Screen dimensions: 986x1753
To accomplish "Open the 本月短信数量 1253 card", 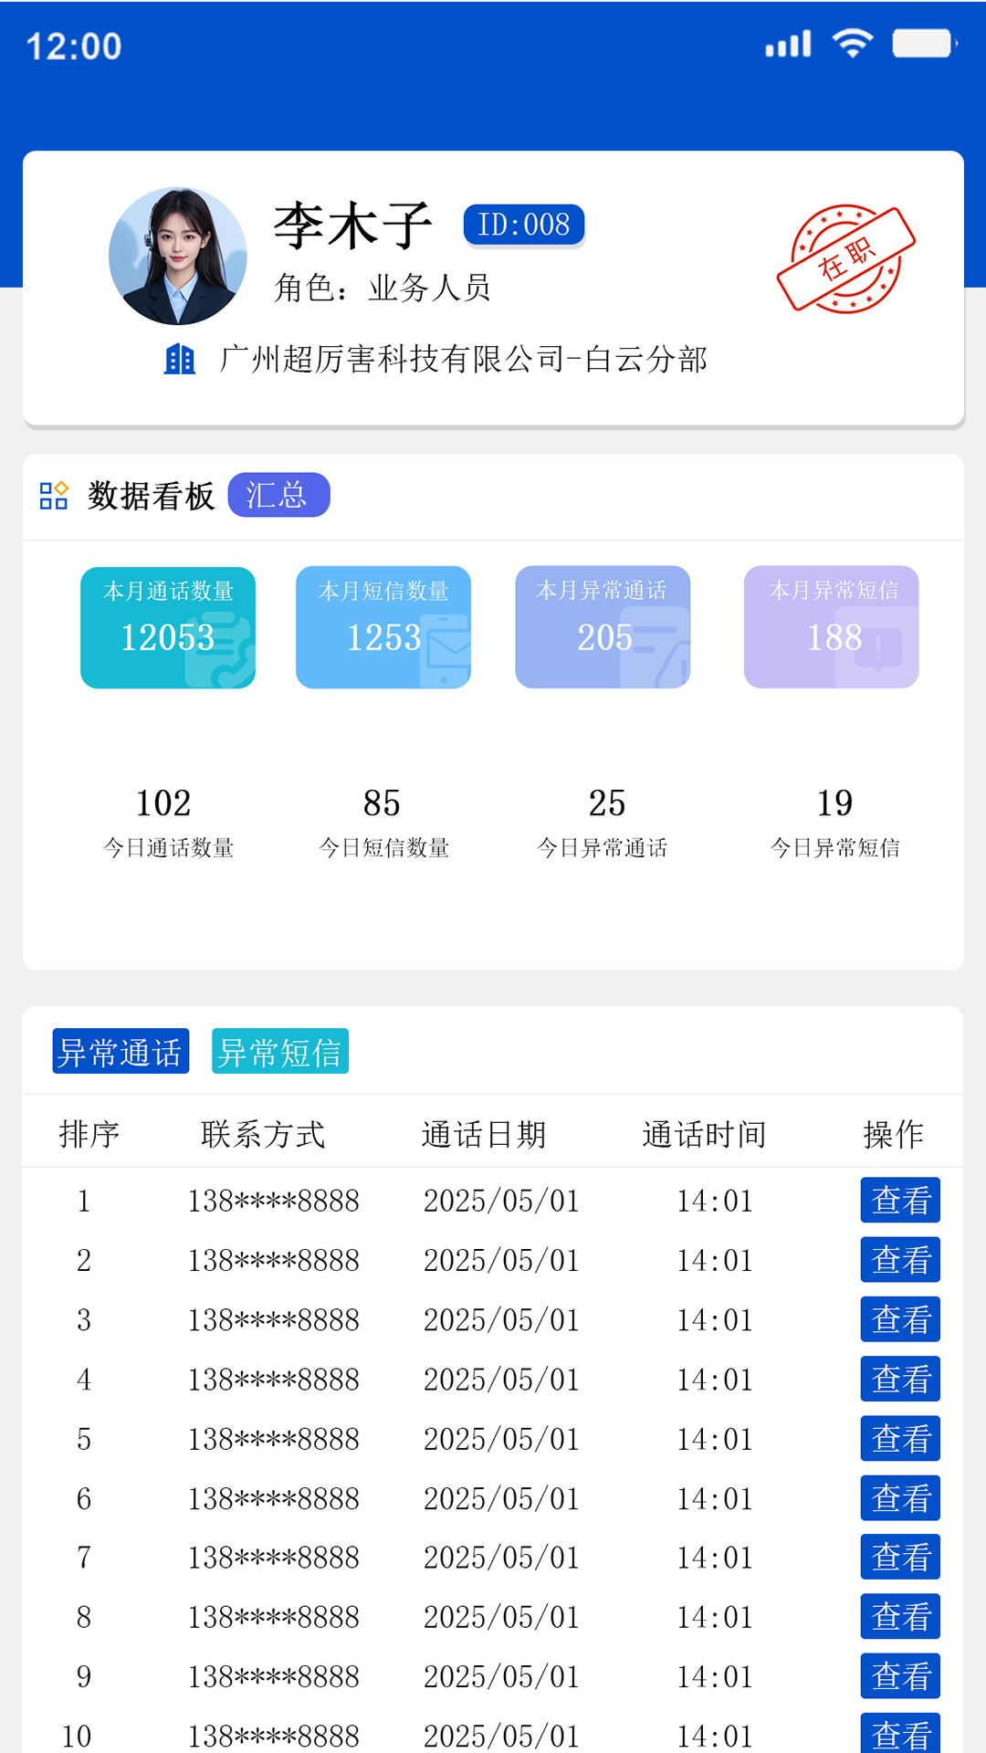I will pyautogui.click(x=383, y=627).
